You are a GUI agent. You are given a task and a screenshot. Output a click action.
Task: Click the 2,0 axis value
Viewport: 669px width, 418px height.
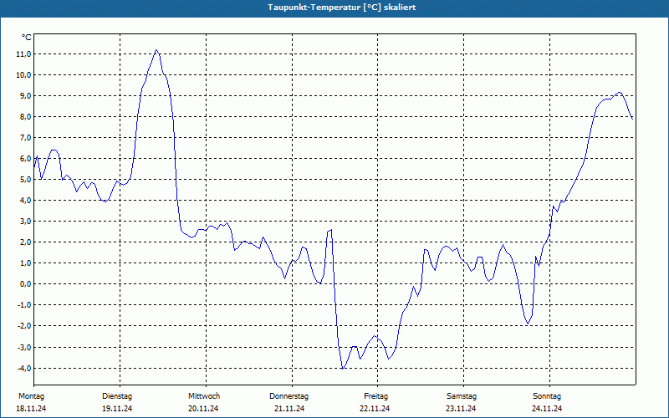(25, 242)
